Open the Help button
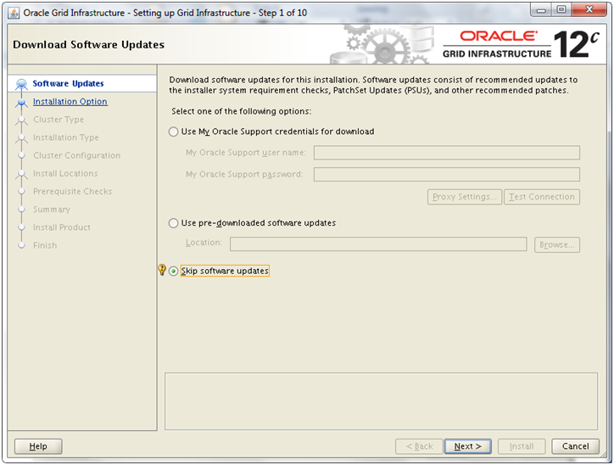This screenshot has width=614, height=465. [x=38, y=446]
